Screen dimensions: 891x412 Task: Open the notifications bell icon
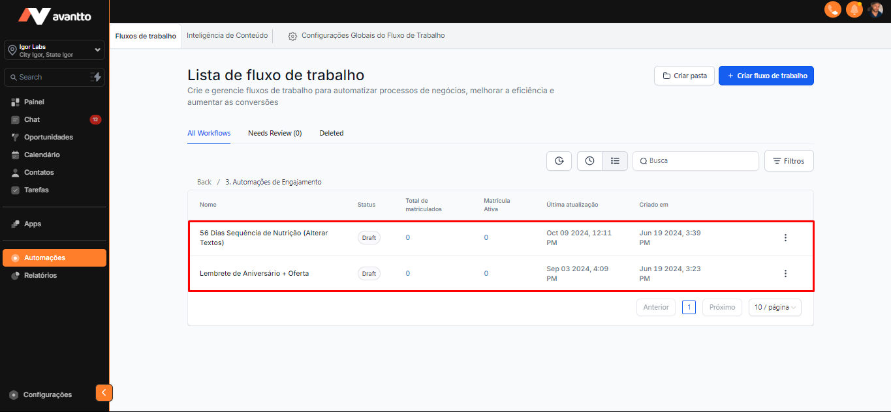point(854,10)
